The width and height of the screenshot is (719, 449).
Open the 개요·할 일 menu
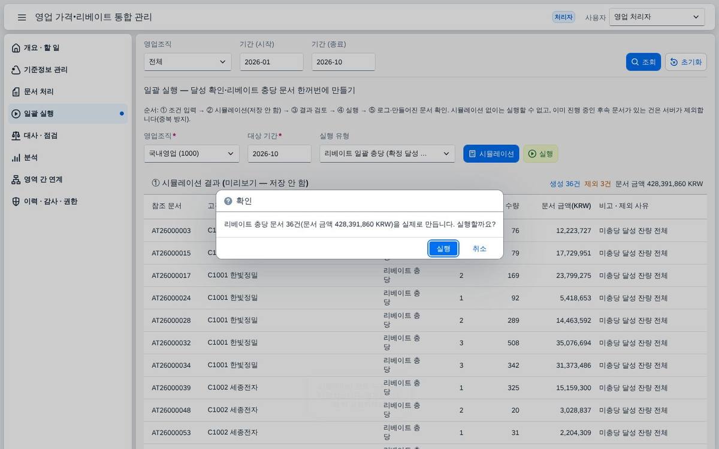tap(68, 48)
